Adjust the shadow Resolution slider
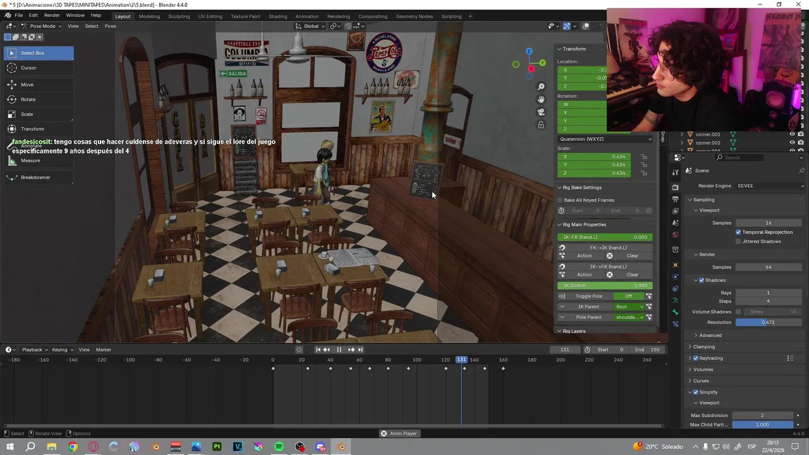 [x=769, y=322]
